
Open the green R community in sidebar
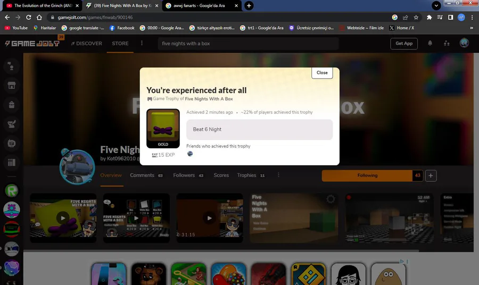pyautogui.click(x=12, y=191)
